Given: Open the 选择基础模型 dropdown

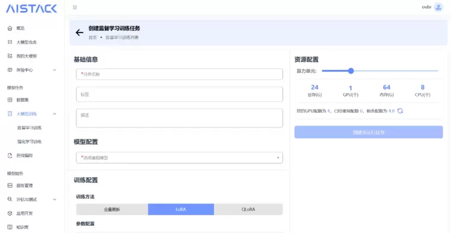Looking at the screenshot, I should (179, 158).
